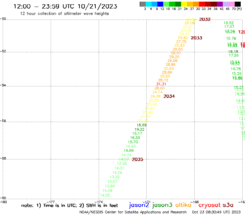245x215 pixels.
Task: Select the 24.36 value beside 2034
Action: (155, 96)
